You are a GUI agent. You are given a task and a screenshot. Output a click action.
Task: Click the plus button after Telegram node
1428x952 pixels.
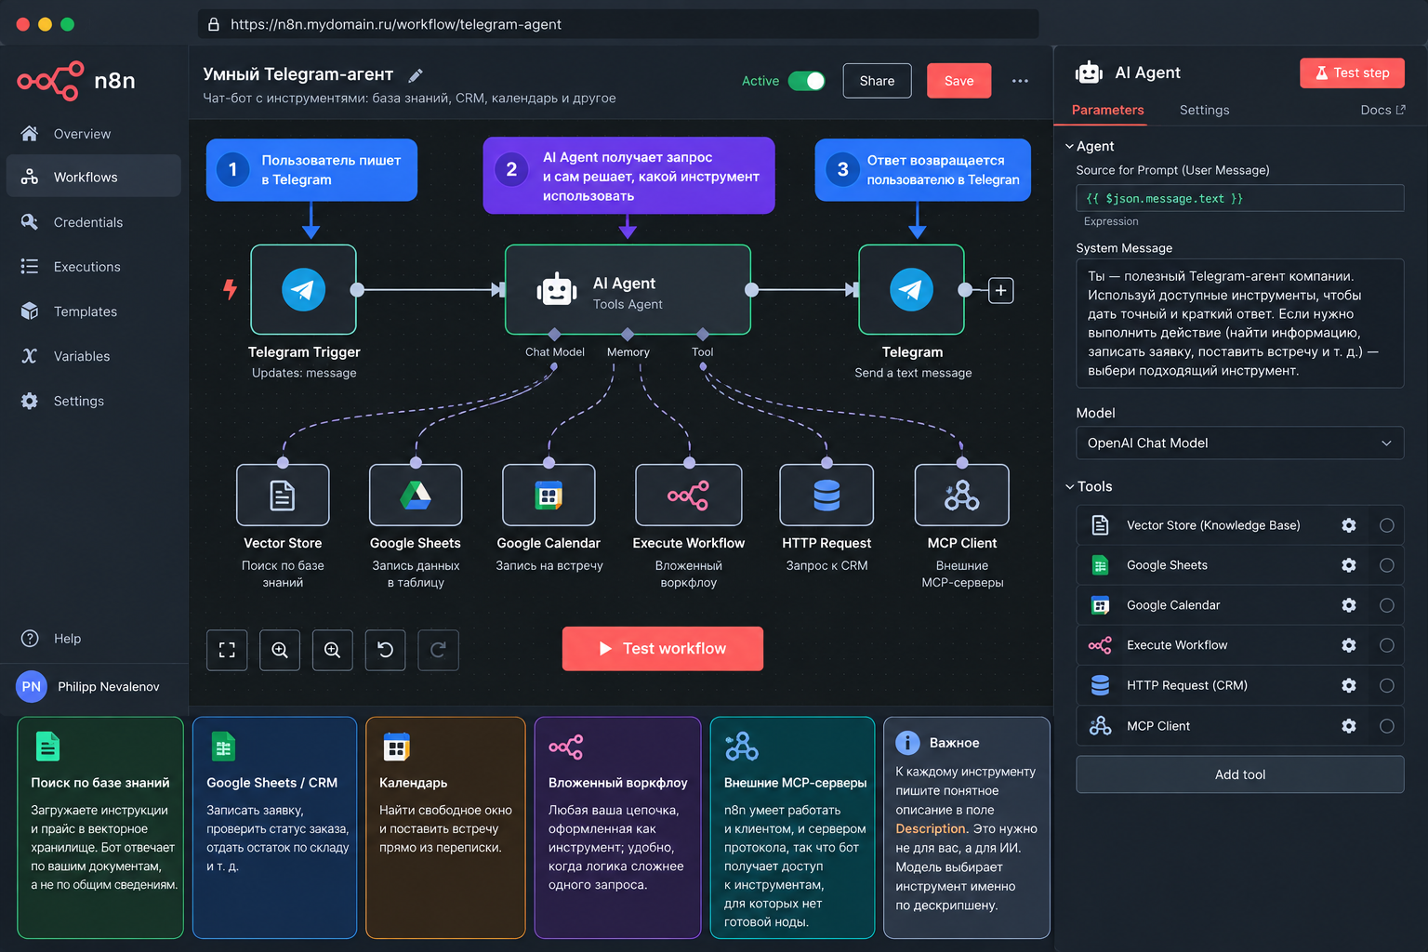coord(1001,290)
